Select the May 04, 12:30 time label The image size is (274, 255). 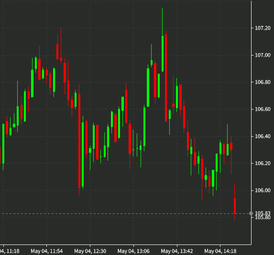(90, 251)
